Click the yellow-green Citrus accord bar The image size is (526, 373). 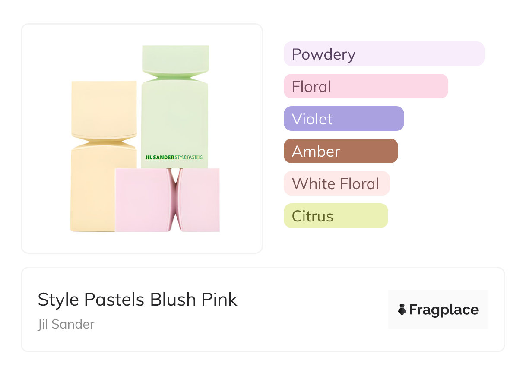click(336, 216)
